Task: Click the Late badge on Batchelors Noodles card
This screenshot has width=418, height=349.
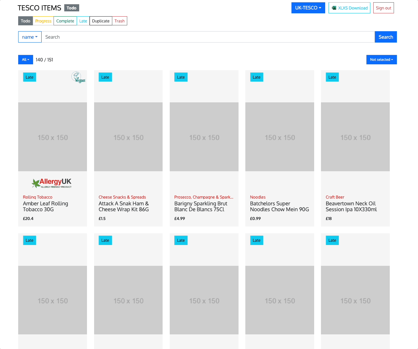Action: coord(256,77)
